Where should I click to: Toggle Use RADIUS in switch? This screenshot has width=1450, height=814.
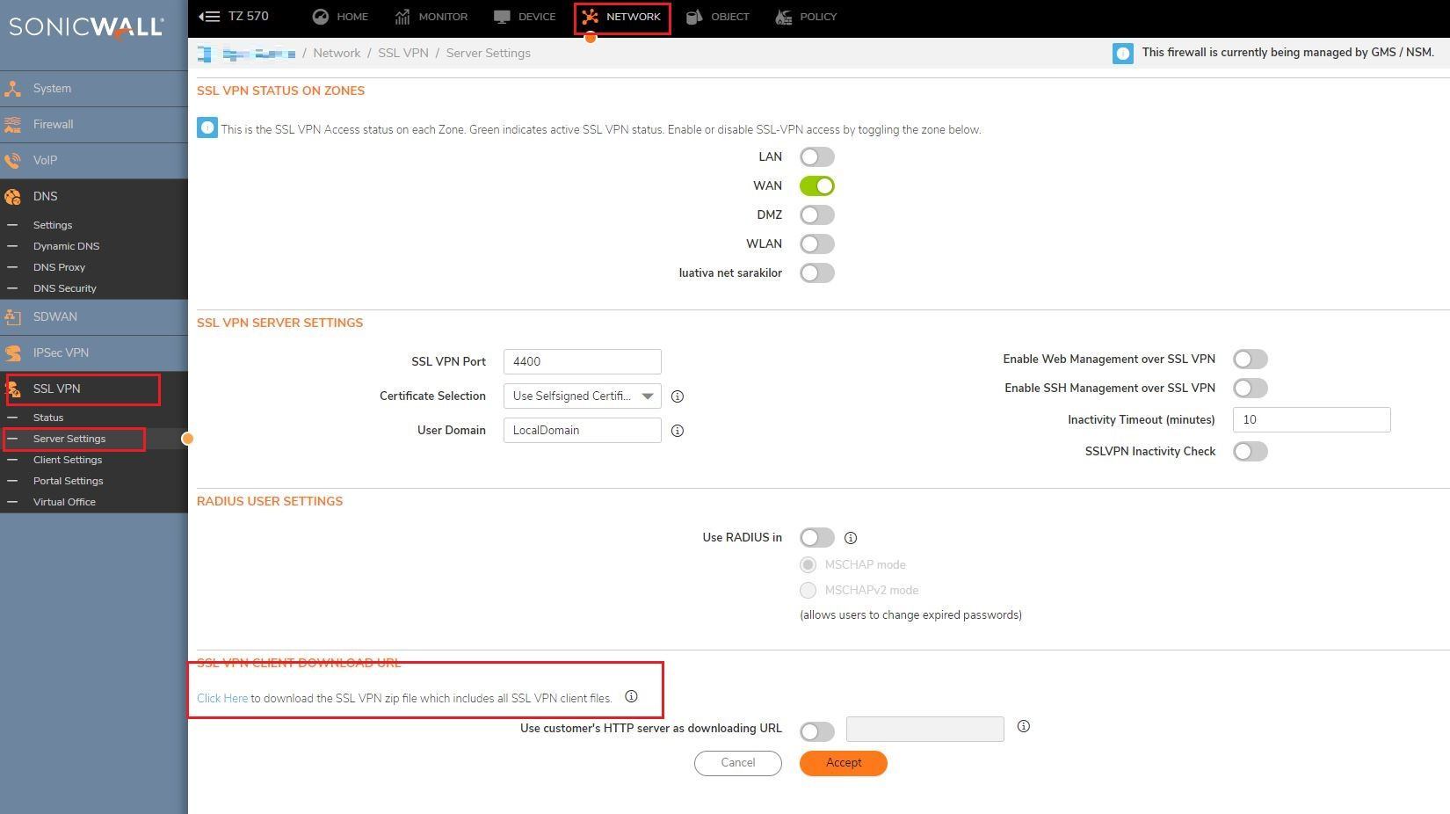817,538
